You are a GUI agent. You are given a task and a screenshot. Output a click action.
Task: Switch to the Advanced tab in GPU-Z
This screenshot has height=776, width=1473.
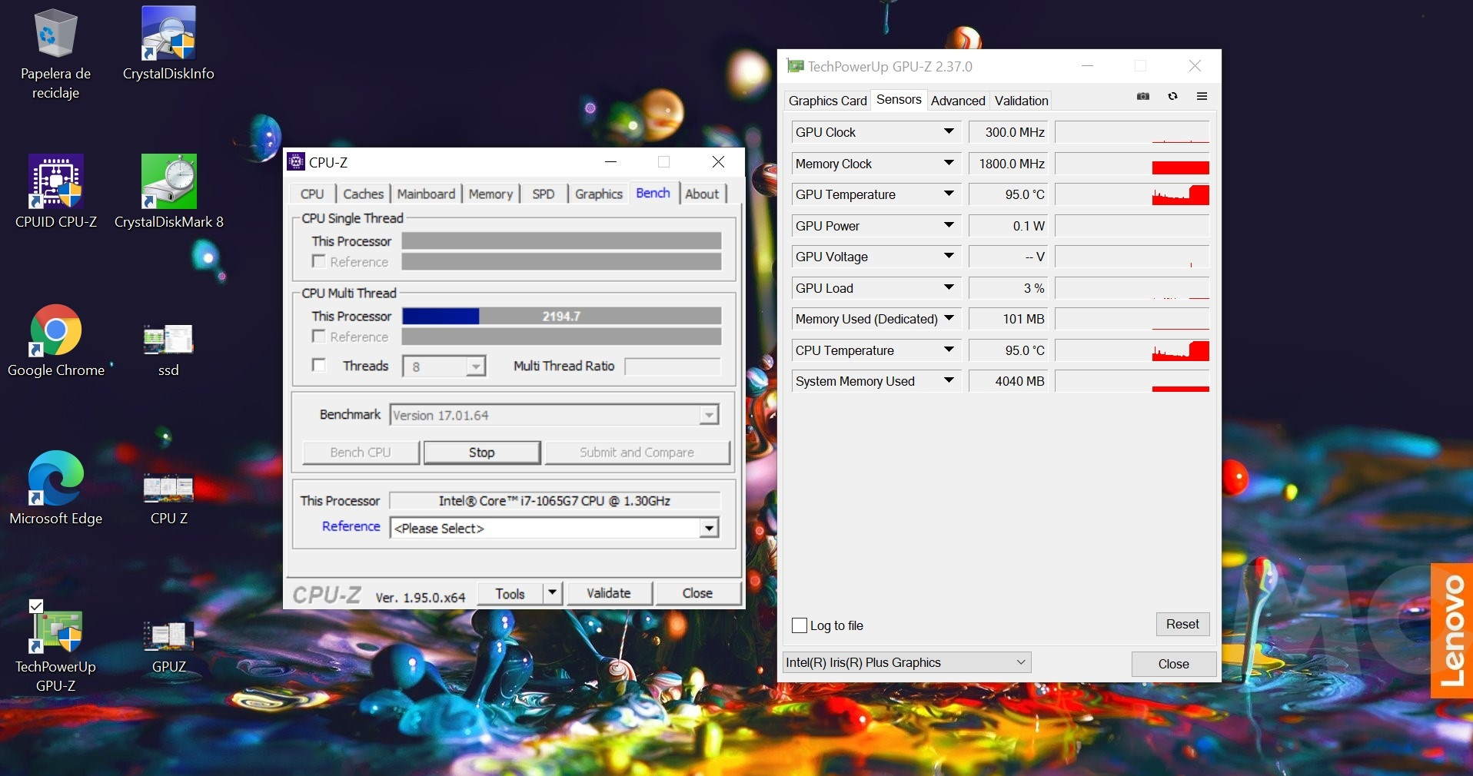pos(957,101)
